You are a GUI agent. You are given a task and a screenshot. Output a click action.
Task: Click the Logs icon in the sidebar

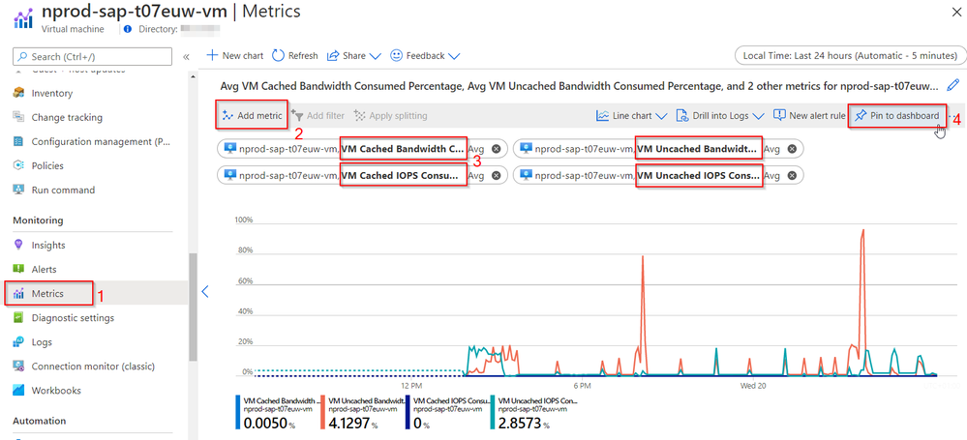point(19,342)
